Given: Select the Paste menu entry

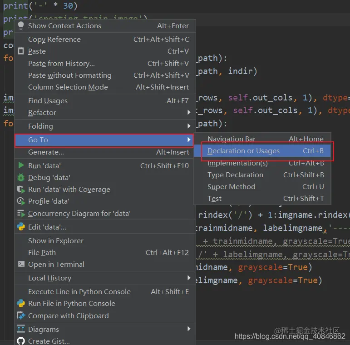Looking at the screenshot, I should (105, 51).
